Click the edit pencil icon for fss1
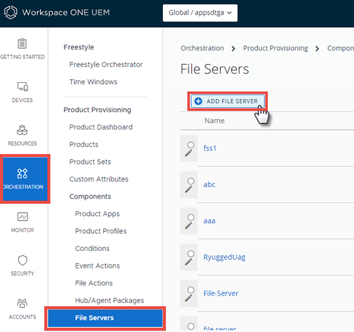The image size is (354, 332). (x=189, y=153)
